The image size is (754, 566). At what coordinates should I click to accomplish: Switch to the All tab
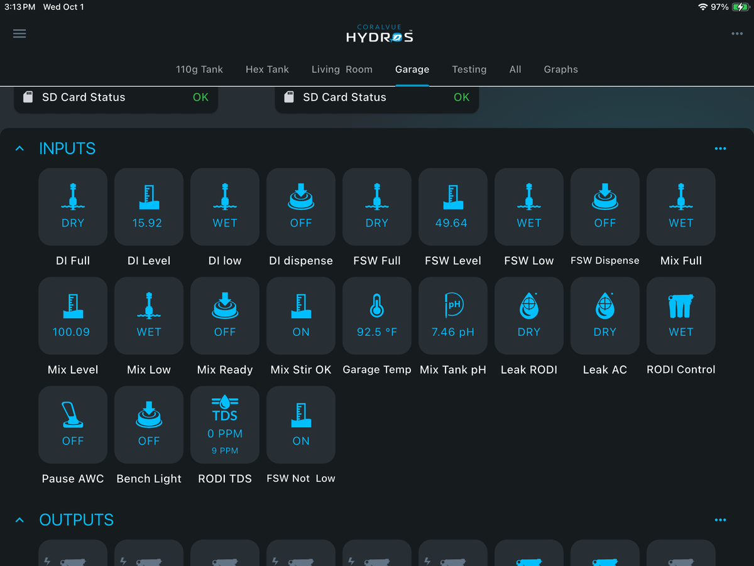(x=515, y=69)
